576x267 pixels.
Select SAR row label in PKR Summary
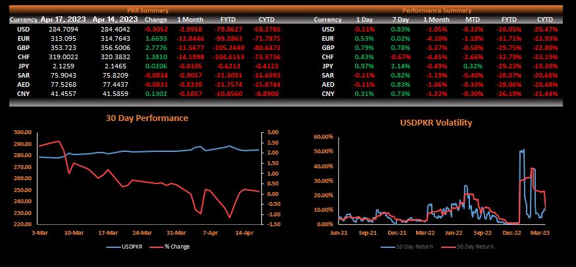(x=23, y=75)
